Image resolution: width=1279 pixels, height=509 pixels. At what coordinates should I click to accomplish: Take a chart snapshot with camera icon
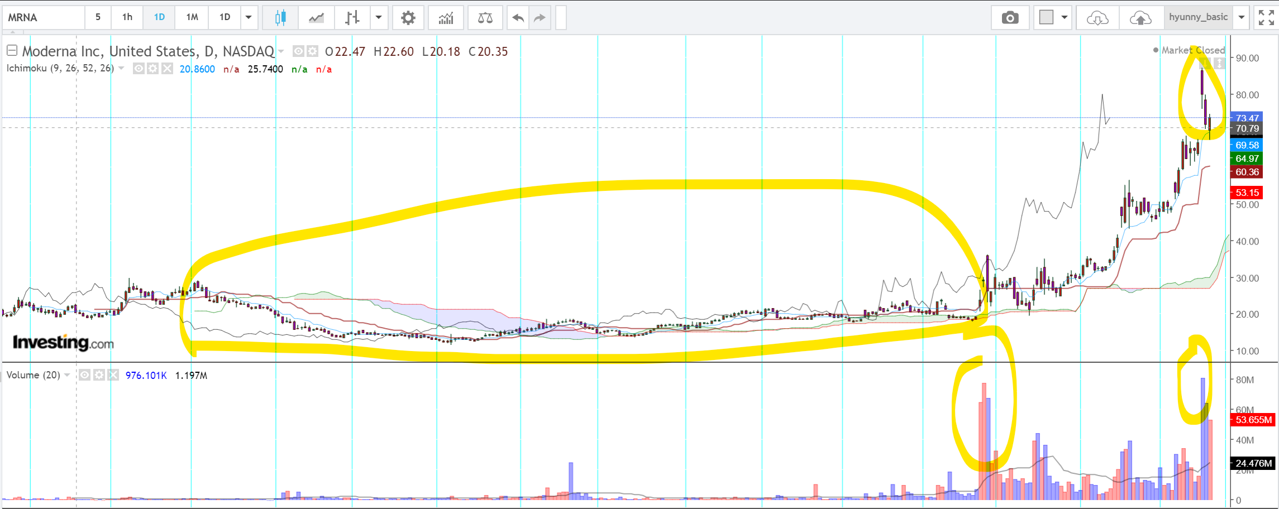tap(1010, 18)
